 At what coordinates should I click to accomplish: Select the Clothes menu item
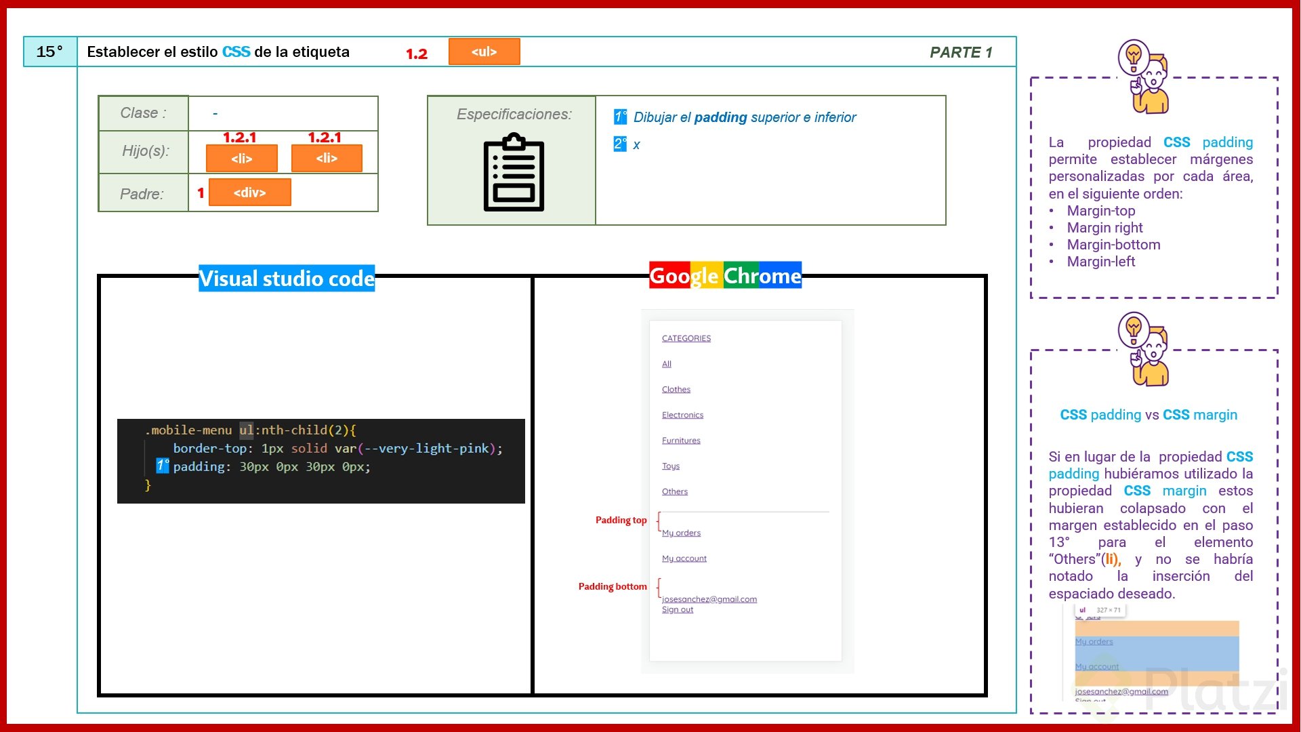click(x=676, y=389)
